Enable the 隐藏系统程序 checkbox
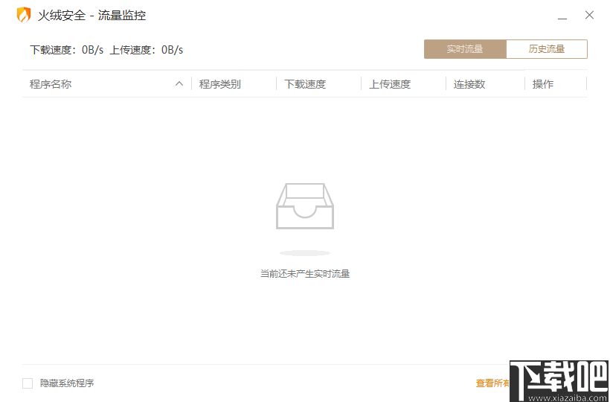This screenshot has height=402, width=610. coord(28,383)
